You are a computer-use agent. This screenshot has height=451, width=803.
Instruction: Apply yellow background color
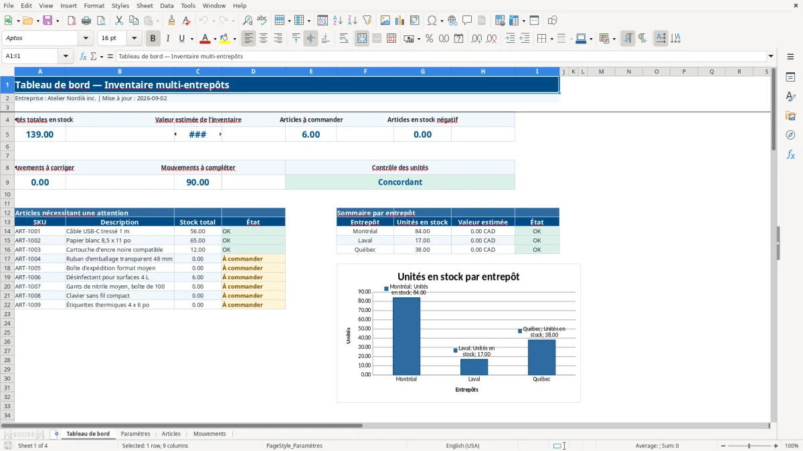pos(225,39)
